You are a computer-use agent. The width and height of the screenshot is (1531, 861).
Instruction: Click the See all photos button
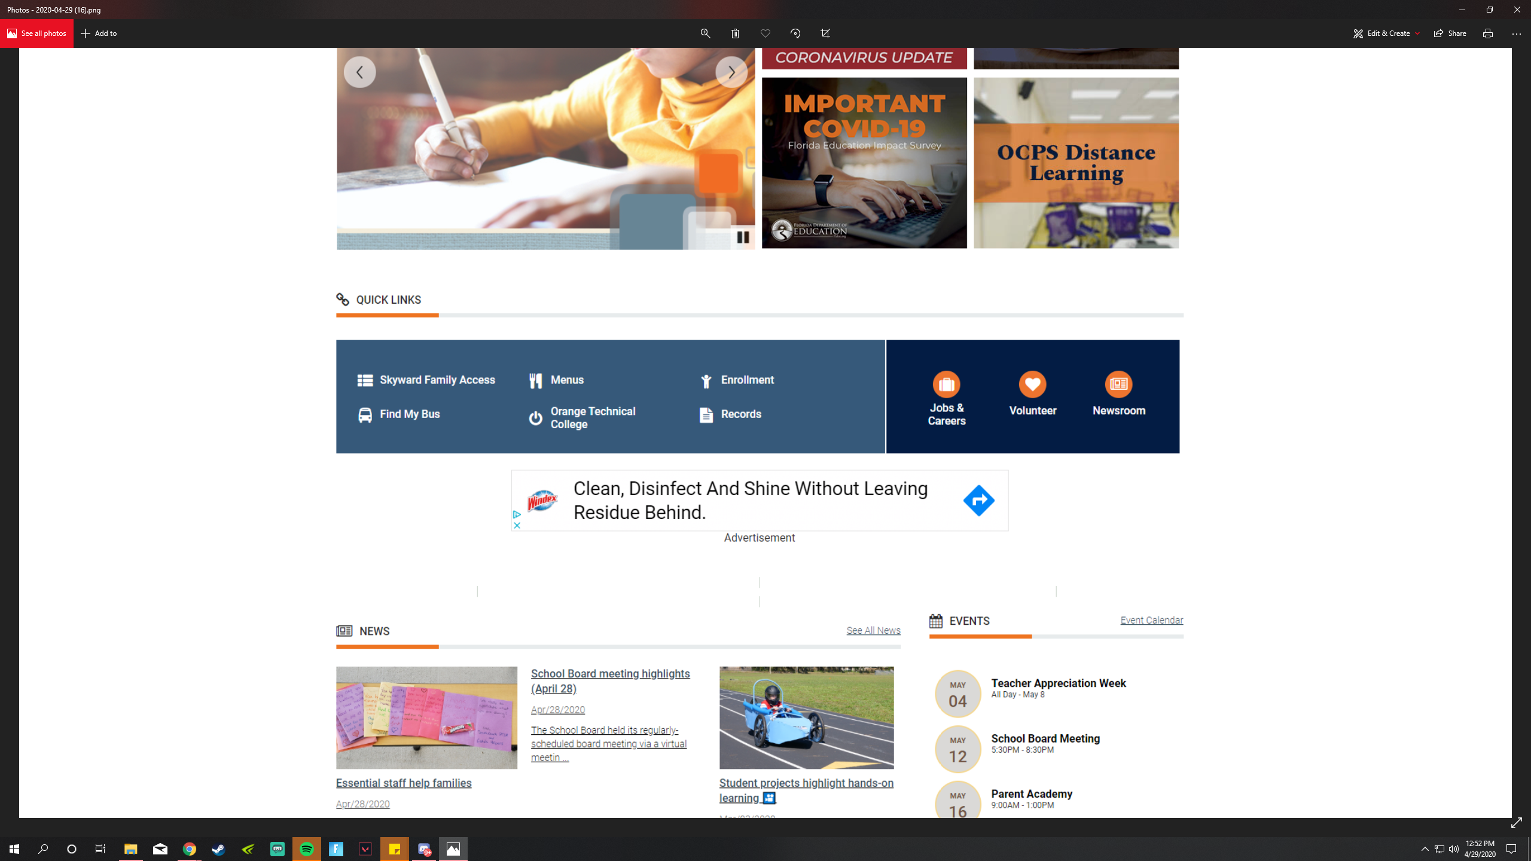[36, 33]
